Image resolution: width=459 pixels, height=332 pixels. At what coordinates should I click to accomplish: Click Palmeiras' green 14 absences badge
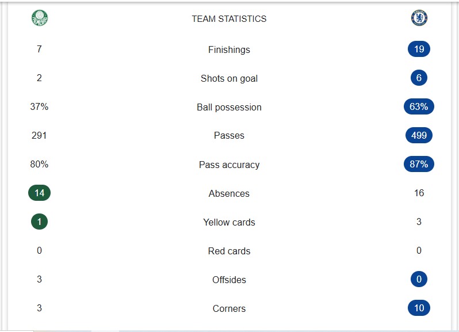(39, 193)
